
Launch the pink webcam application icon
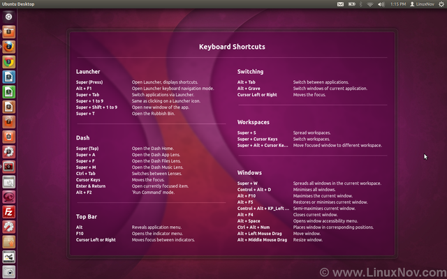click(x=8, y=197)
